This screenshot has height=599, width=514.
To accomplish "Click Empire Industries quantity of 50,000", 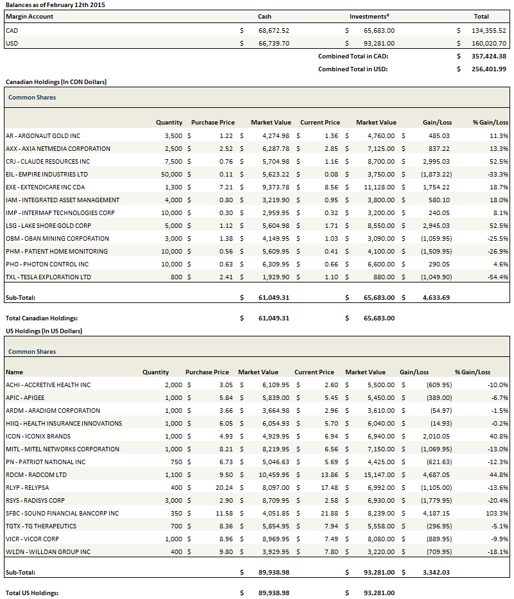I will 170,174.
